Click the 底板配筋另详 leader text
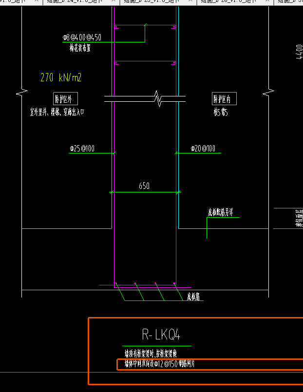 tap(221, 212)
